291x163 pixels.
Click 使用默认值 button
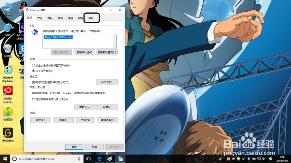point(84,52)
